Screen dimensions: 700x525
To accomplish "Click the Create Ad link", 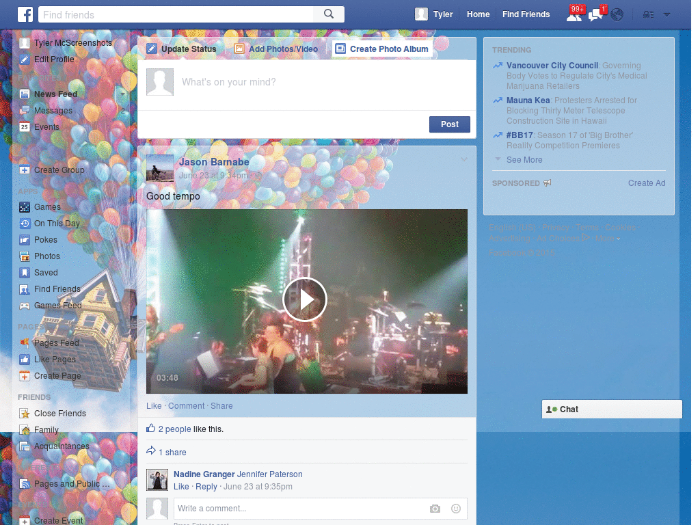I will point(647,183).
